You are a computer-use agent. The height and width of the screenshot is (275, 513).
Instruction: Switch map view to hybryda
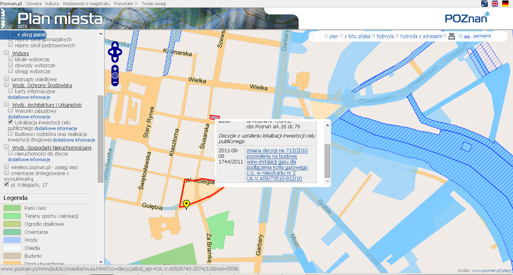385,36
